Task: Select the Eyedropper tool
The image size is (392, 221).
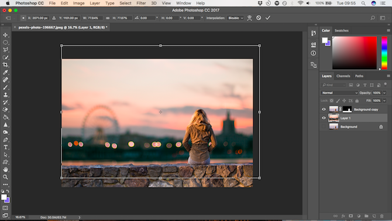Action: pos(5,72)
